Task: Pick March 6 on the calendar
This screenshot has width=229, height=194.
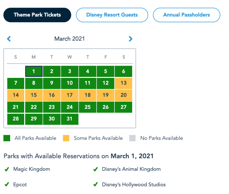Action: [123, 71]
